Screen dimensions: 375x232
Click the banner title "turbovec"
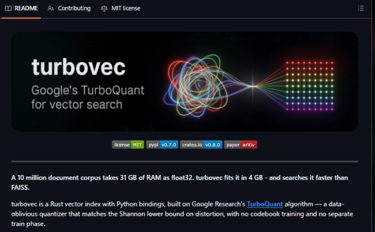pyautogui.click(x=78, y=67)
